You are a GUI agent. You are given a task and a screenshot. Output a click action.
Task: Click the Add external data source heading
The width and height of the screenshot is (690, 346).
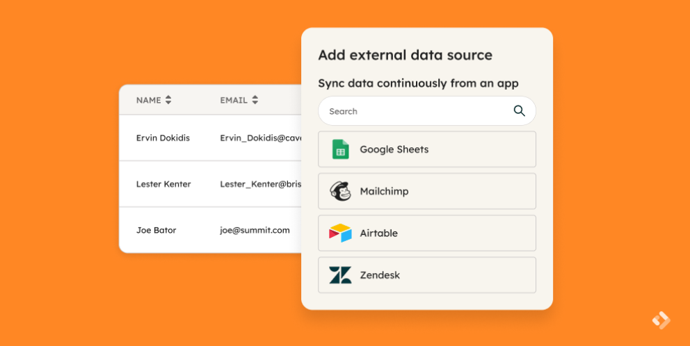point(405,55)
